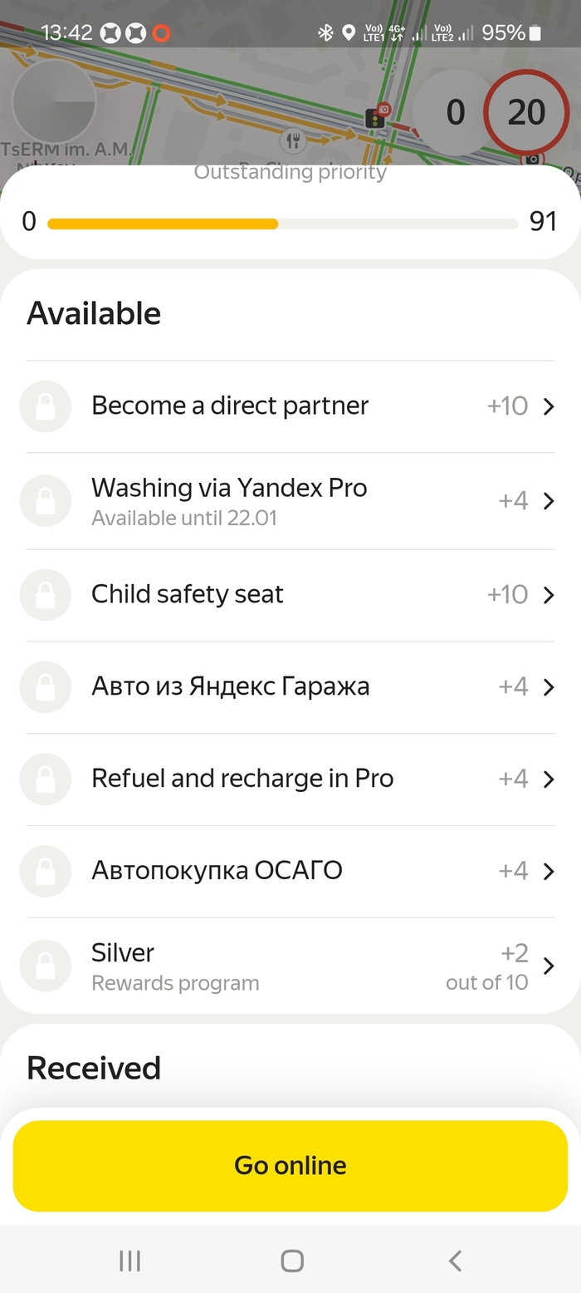Tap lock icon next to Child safety seat
Viewport: 581px width, 1293px height.
point(46,595)
